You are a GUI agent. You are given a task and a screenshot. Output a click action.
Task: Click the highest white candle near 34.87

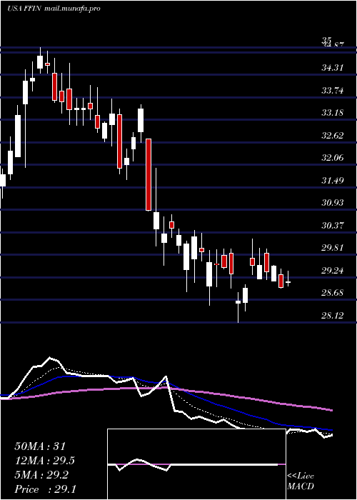pos(40,59)
